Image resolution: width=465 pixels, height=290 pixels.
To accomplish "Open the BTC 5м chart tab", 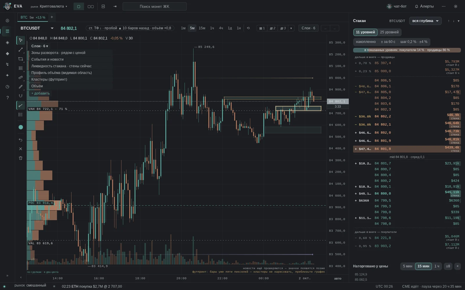I will pyautogui.click(x=33, y=17).
